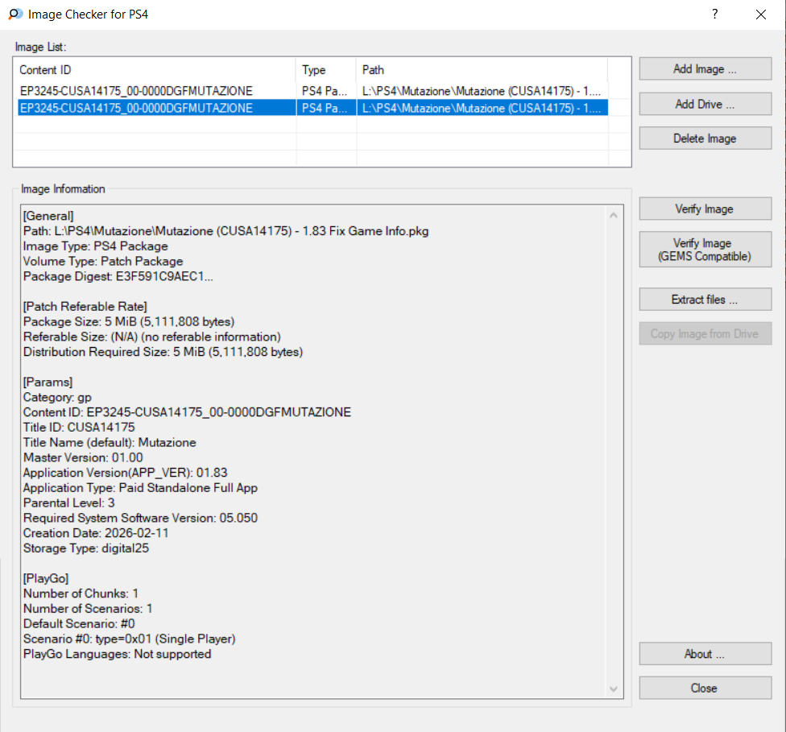Click Delete Image to remove entry
Image resolution: width=786 pixels, height=732 pixels.
[x=705, y=139]
